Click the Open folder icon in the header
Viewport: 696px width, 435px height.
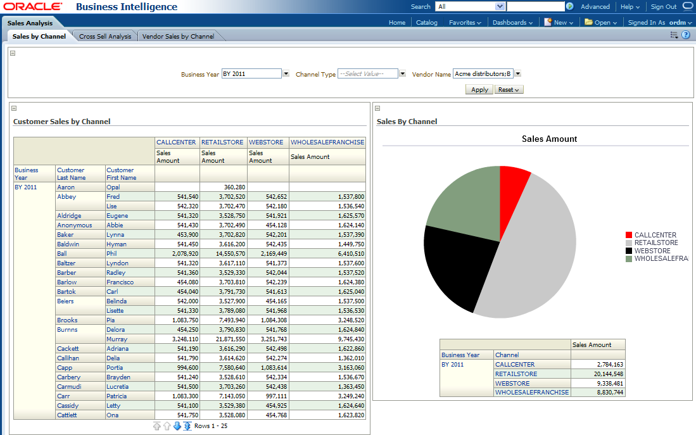[x=588, y=22]
